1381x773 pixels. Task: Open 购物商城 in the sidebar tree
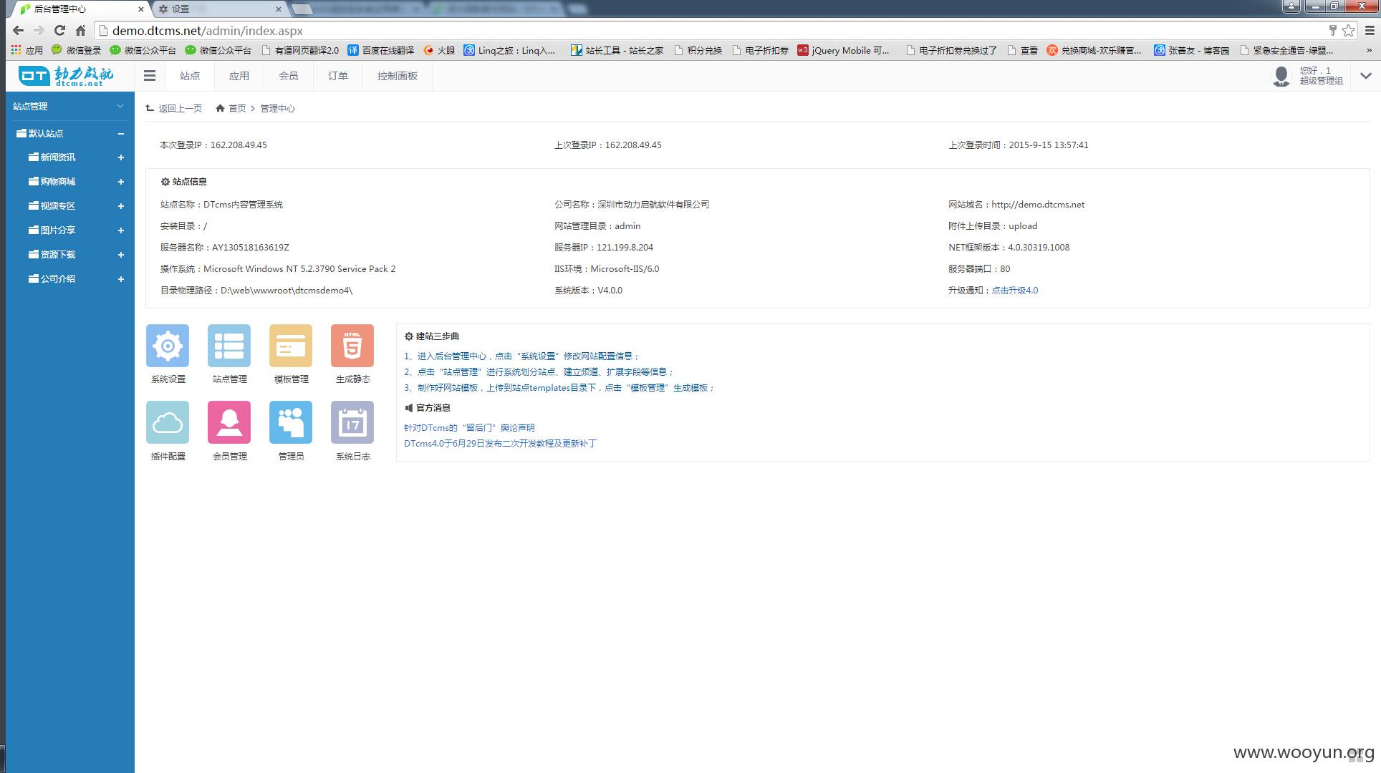pos(58,182)
